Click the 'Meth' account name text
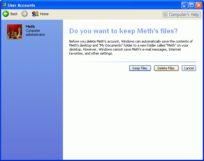Viewport: 204px width, 161px height. coord(30,27)
